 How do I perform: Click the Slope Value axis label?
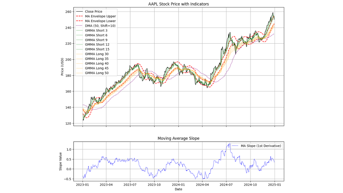click(60, 162)
